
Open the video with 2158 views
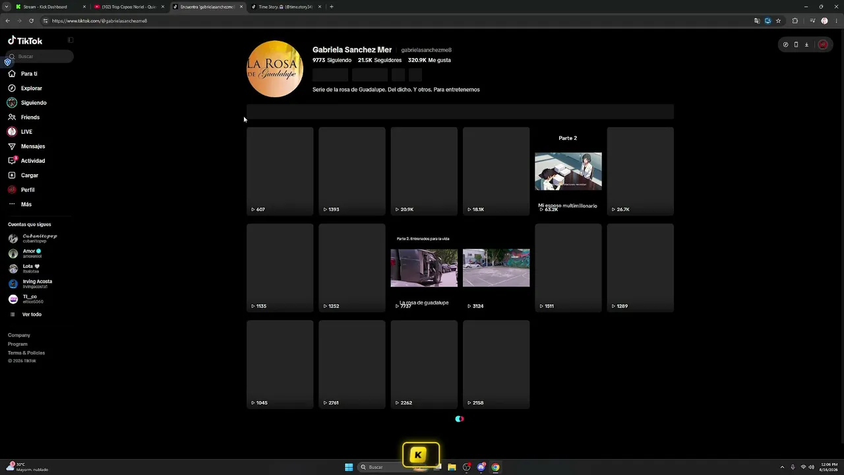[x=496, y=365]
